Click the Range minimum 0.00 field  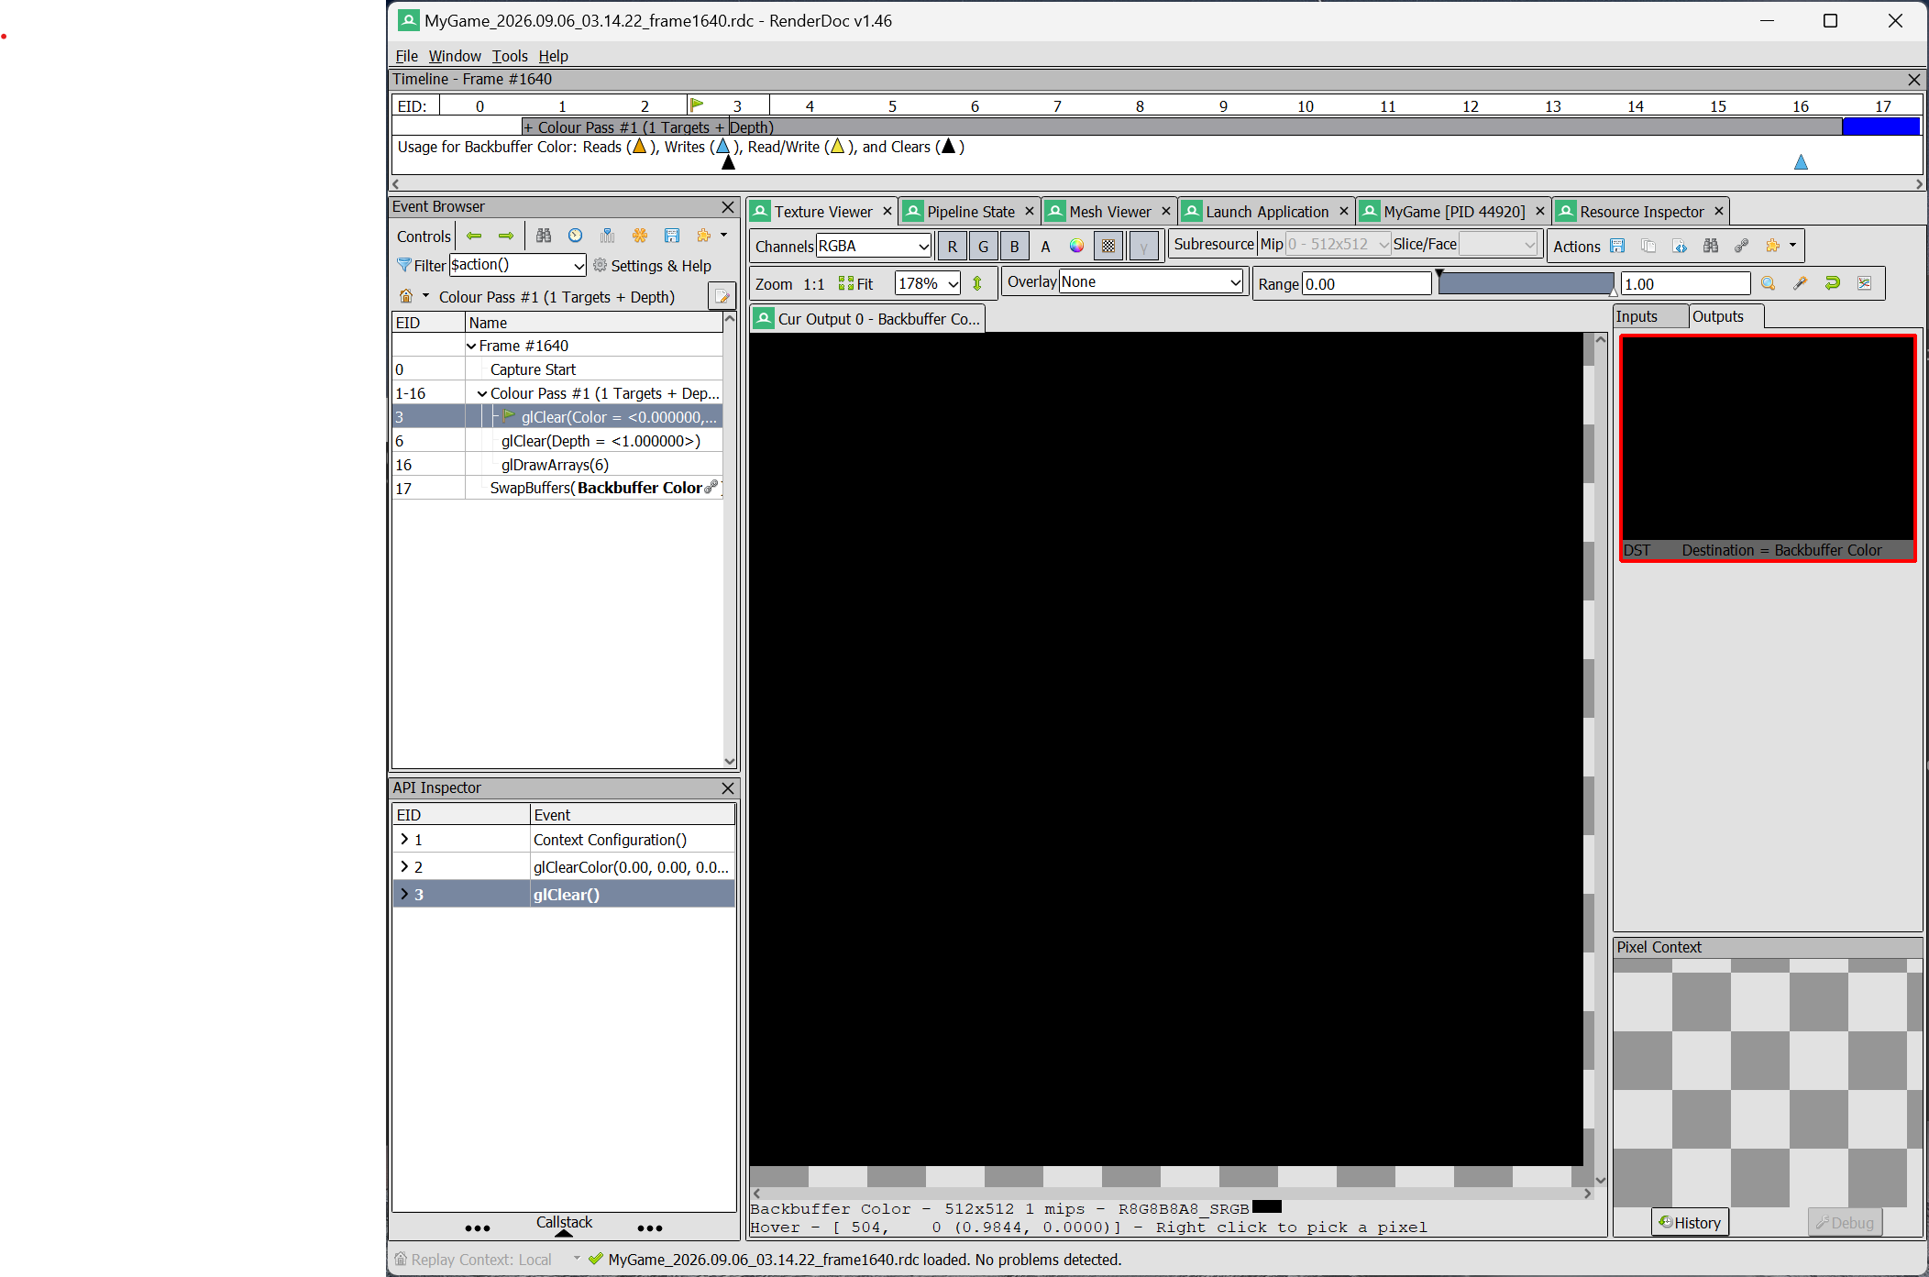1366,283
